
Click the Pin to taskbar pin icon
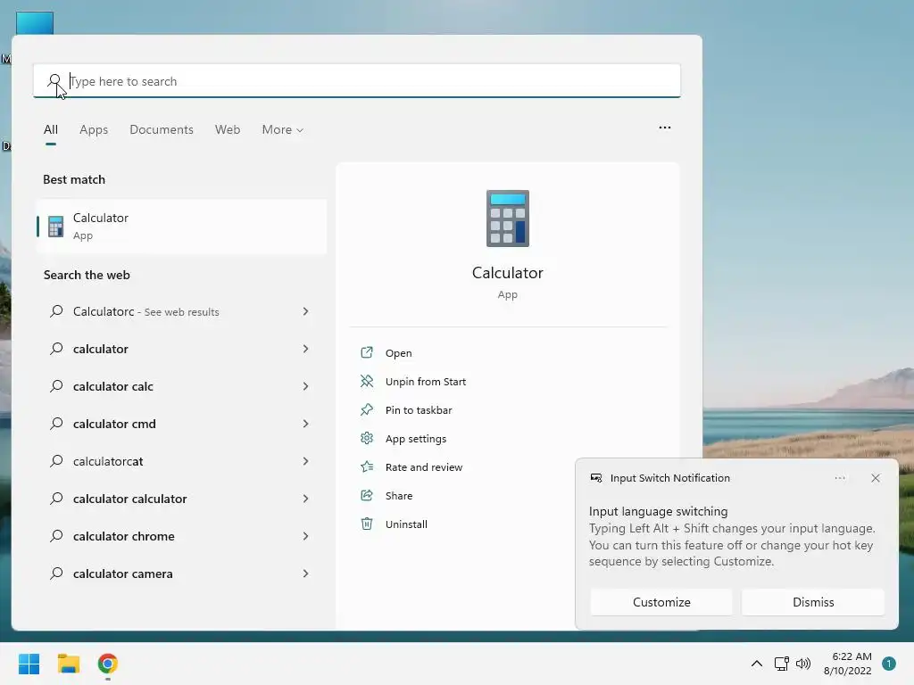click(x=367, y=409)
